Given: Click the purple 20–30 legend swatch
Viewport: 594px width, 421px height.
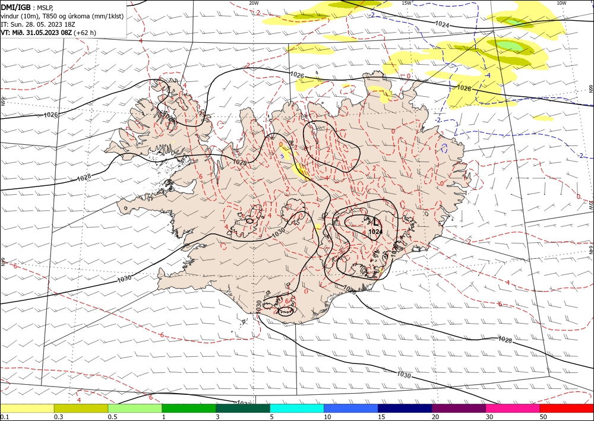Looking at the screenshot, I should (x=459, y=408).
